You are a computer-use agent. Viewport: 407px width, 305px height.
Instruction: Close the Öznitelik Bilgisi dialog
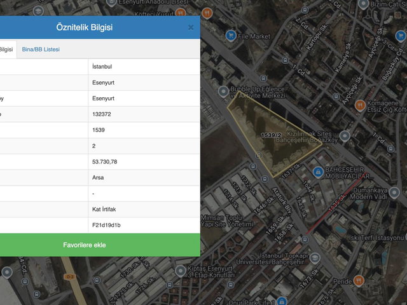point(191,27)
